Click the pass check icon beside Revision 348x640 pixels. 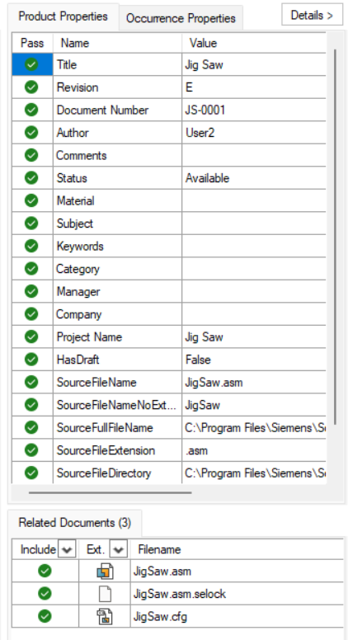click(31, 87)
